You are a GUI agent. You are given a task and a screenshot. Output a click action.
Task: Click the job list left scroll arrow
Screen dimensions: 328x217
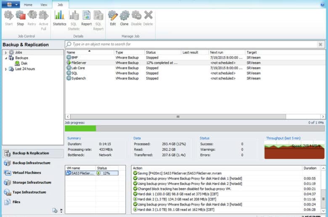68,116
